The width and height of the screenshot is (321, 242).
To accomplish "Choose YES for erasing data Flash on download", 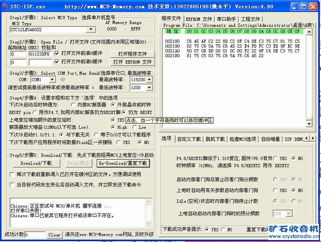I will point(118,142).
